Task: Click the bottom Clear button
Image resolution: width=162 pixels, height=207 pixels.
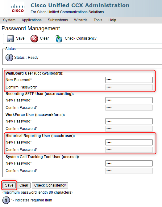Action: click(x=24, y=185)
